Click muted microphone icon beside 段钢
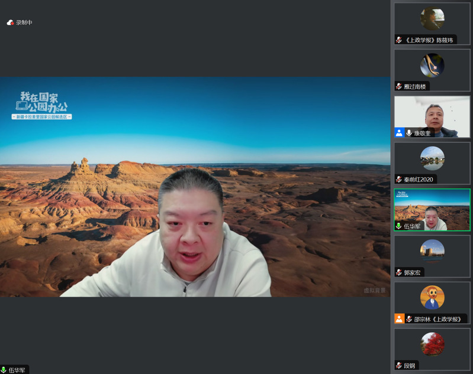The image size is (473, 374). [x=399, y=366]
